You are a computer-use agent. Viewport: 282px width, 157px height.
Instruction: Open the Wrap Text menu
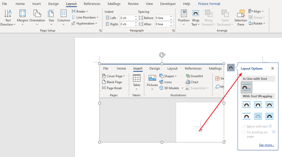coord(195,18)
